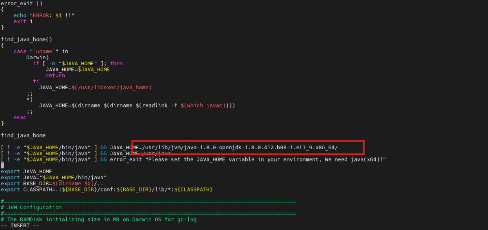Click the standalone find_java_home call line
Screen dimensions: 488x230
click(23, 135)
